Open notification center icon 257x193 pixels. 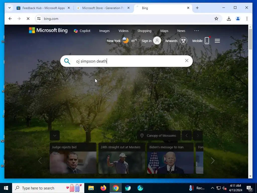[249, 188]
